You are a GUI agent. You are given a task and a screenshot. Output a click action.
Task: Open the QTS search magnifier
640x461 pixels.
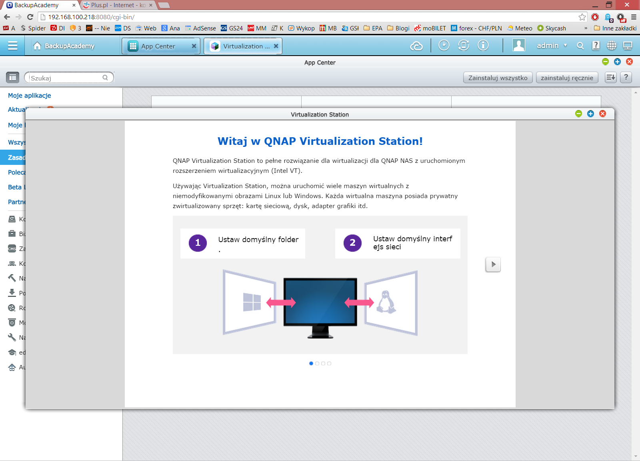point(580,46)
